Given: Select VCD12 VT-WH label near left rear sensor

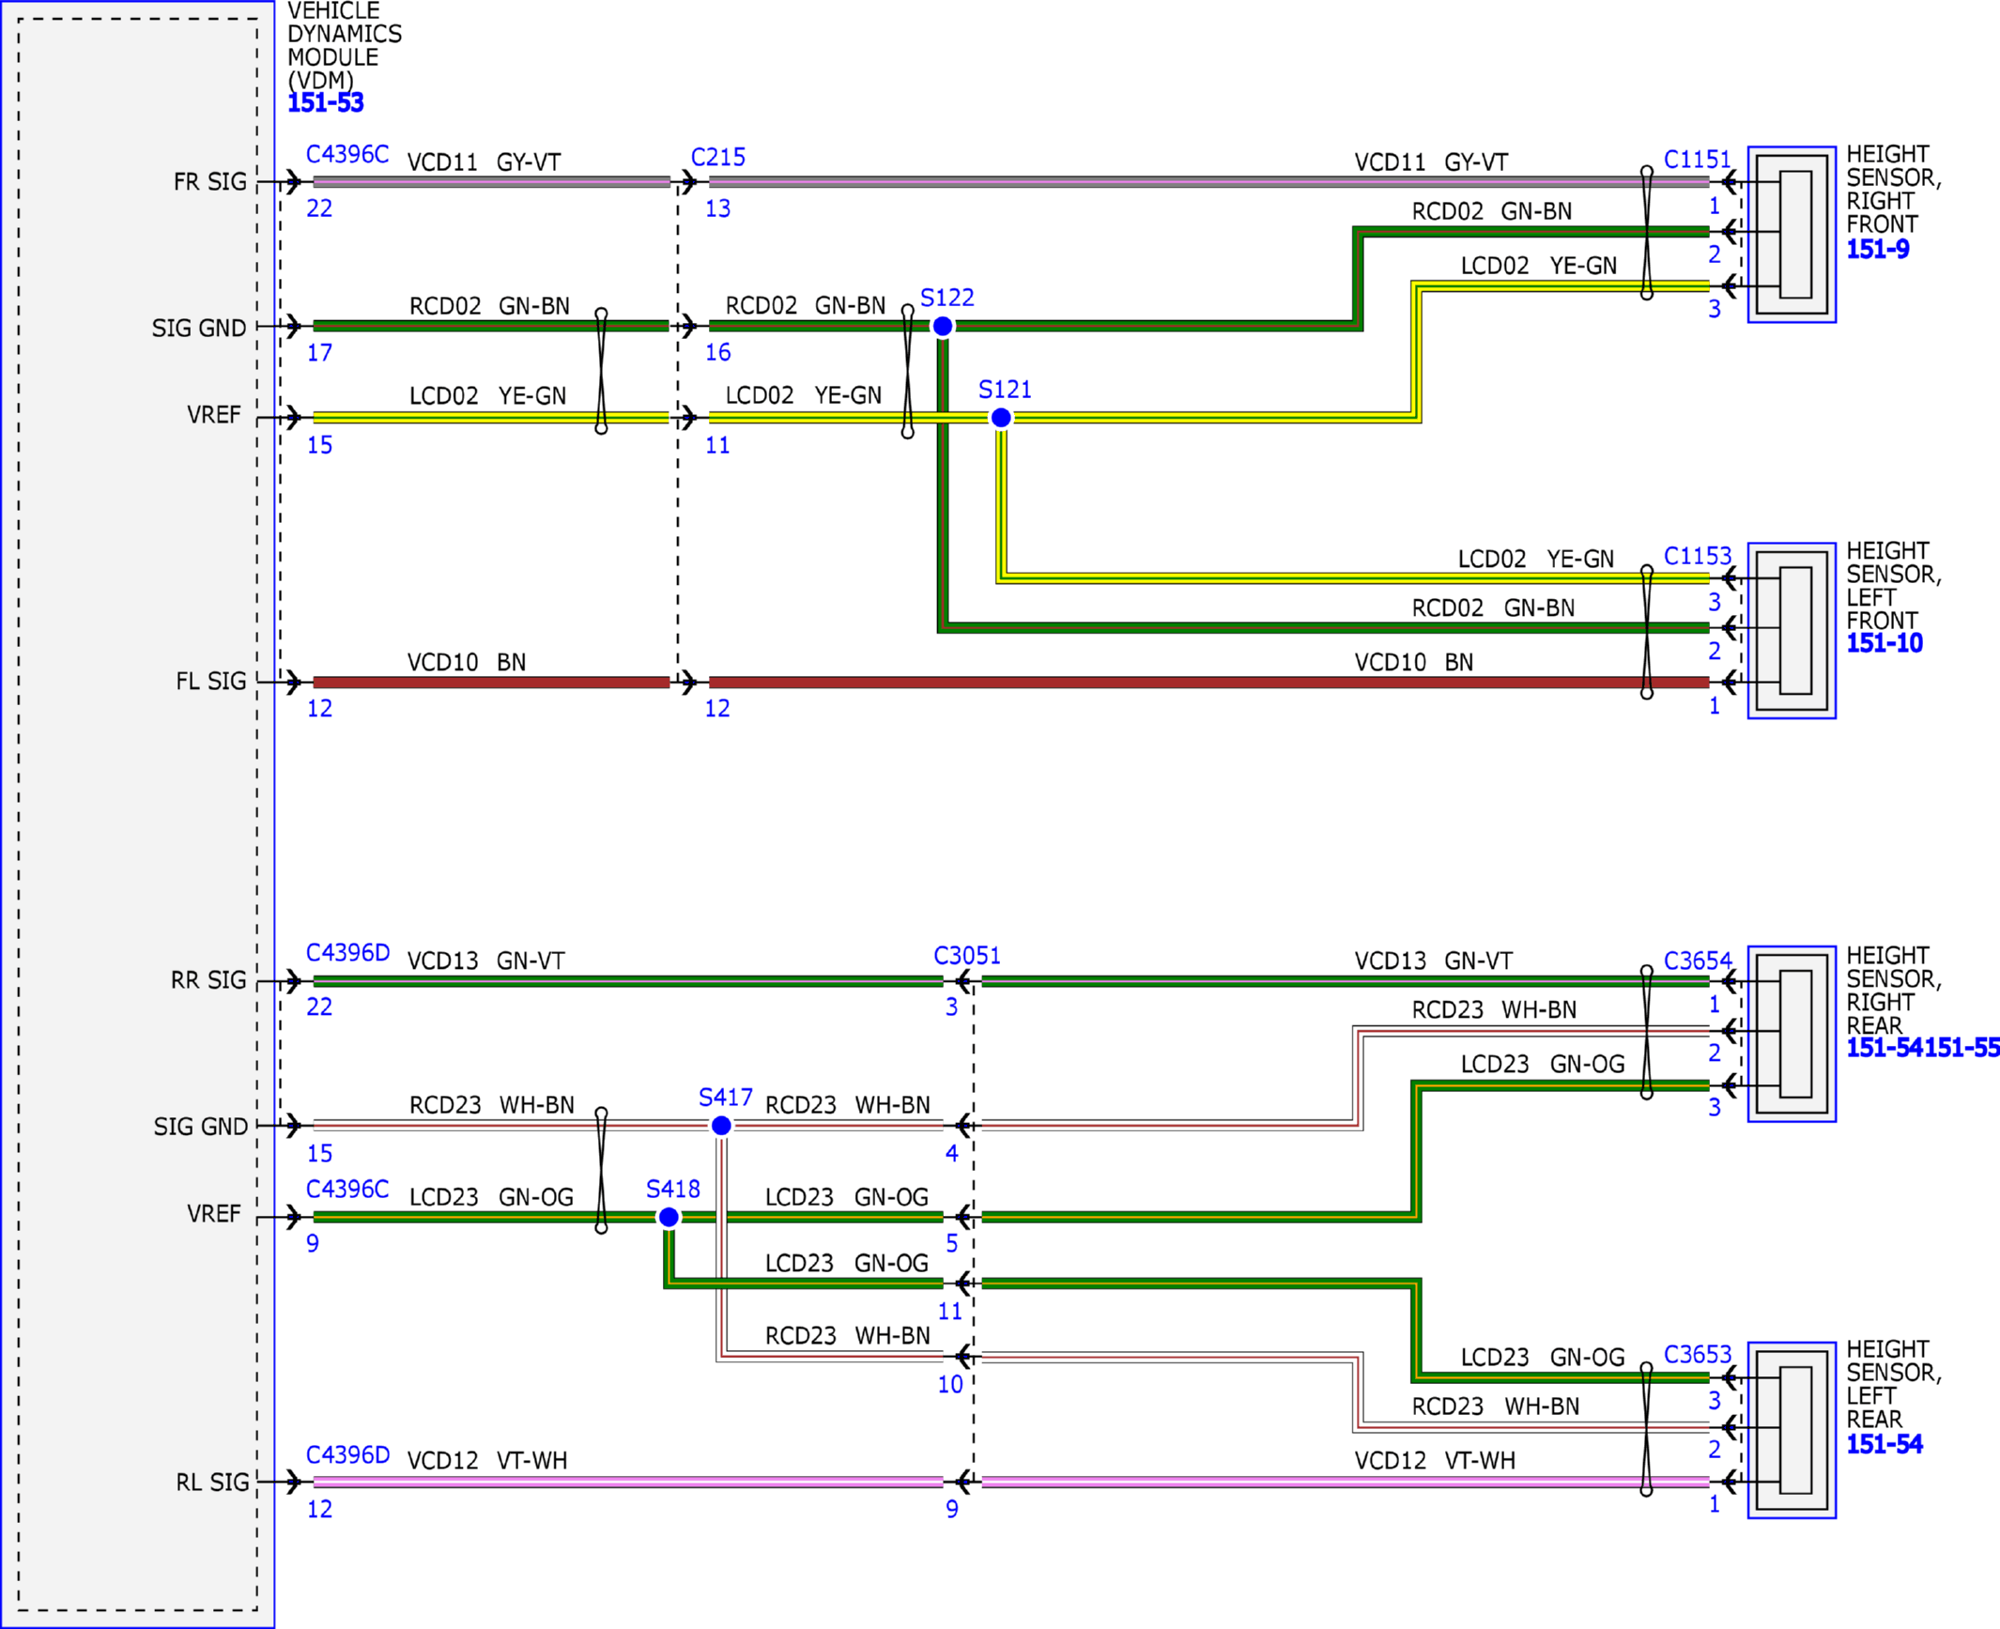Looking at the screenshot, I should pos(1435,1462).
